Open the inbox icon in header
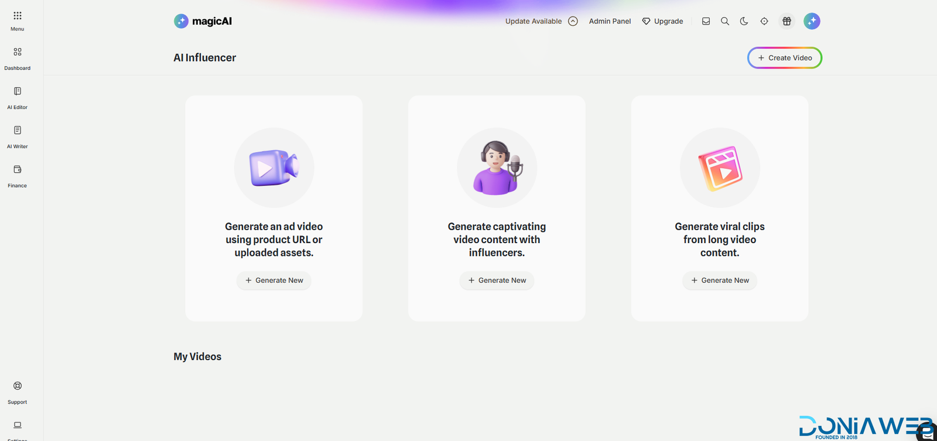 pyautogui.click(x=706, y=21)
